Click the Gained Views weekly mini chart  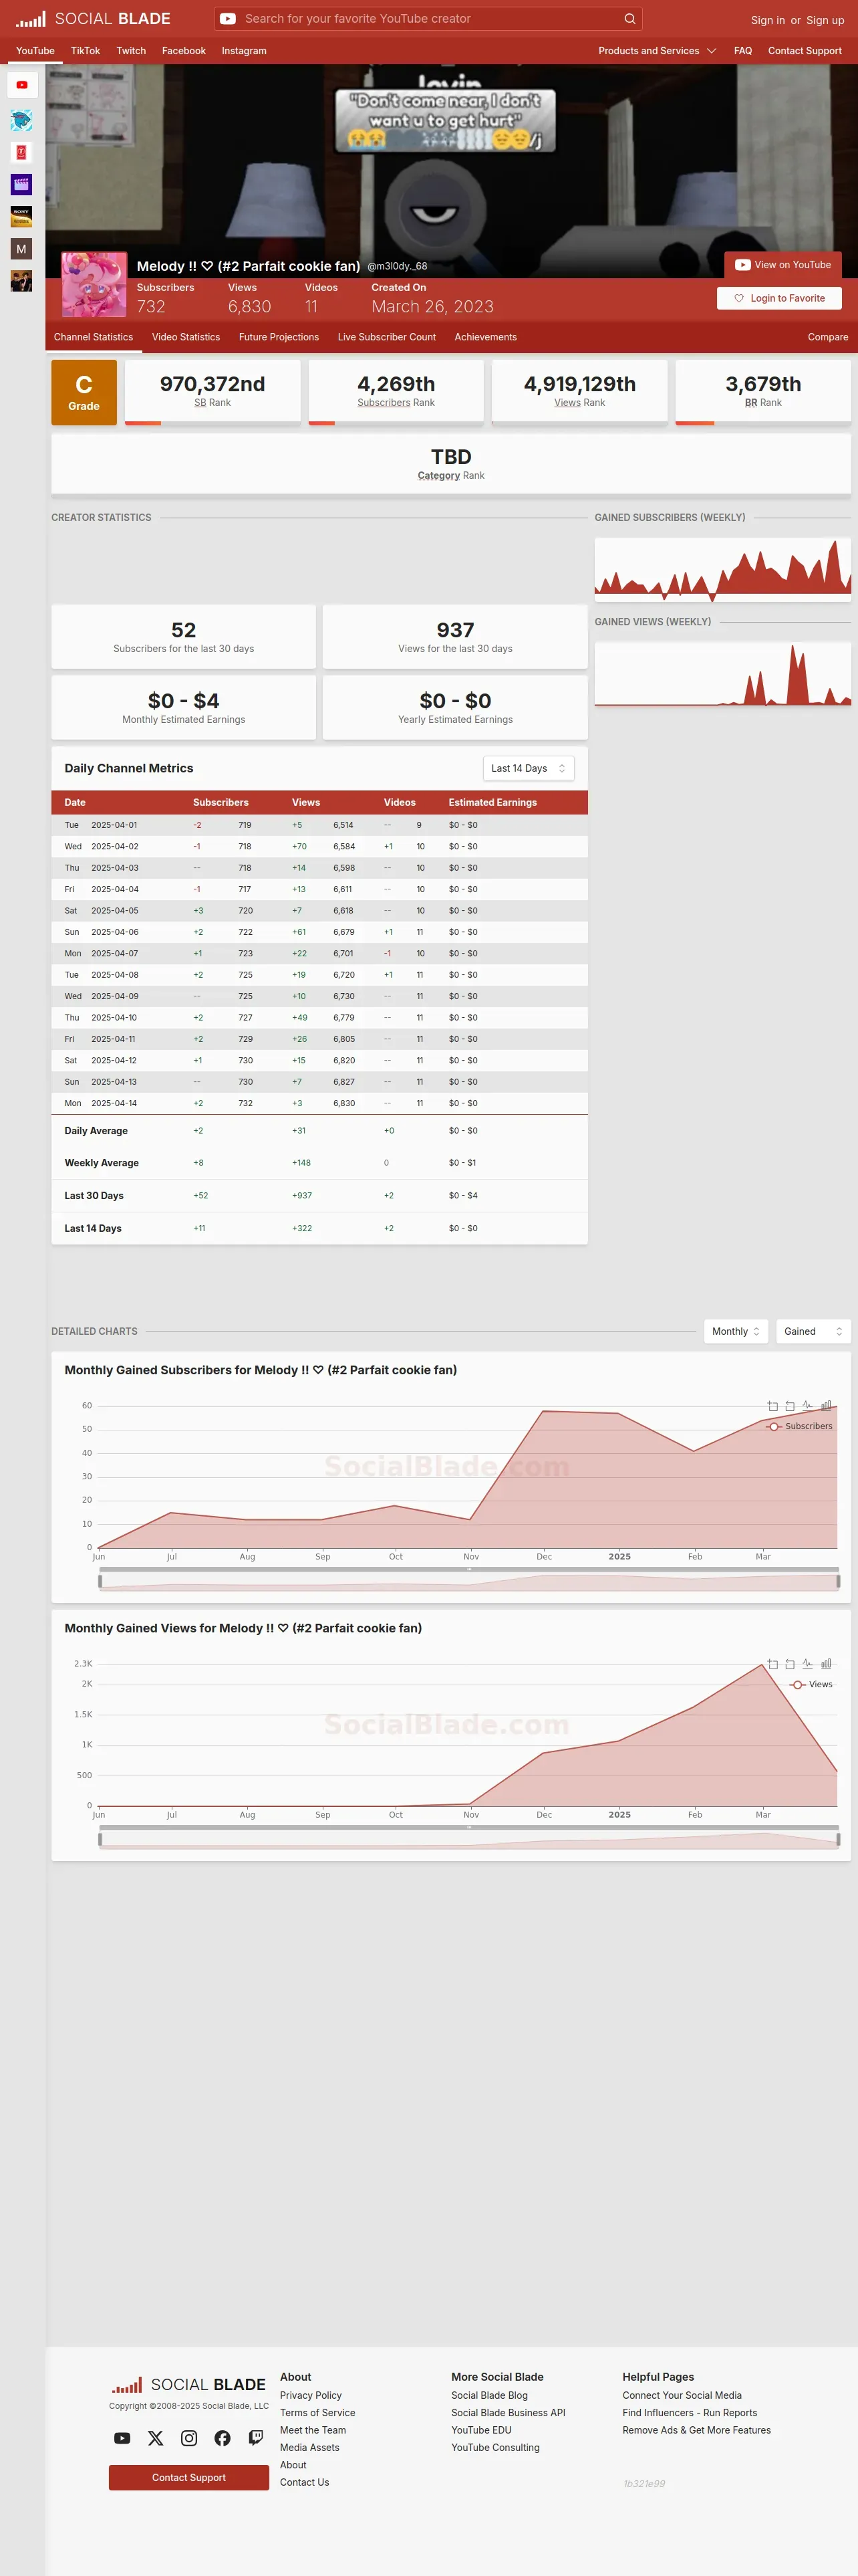[x=722, y=674]
